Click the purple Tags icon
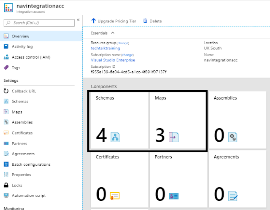 [6, 68]
